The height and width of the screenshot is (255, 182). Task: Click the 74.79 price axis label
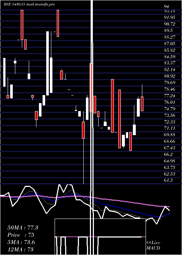tap(170, 109)
